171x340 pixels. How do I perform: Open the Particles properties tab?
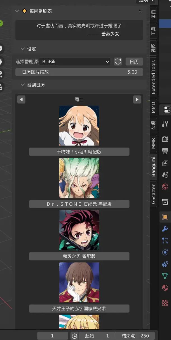(165, 241)
